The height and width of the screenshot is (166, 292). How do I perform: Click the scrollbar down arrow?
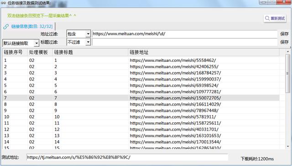point(288,146)
